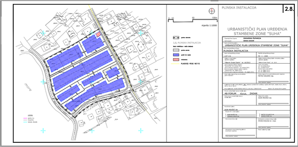
Task: Click the red hatched legend swatch
Action: (x=176, y=59)
